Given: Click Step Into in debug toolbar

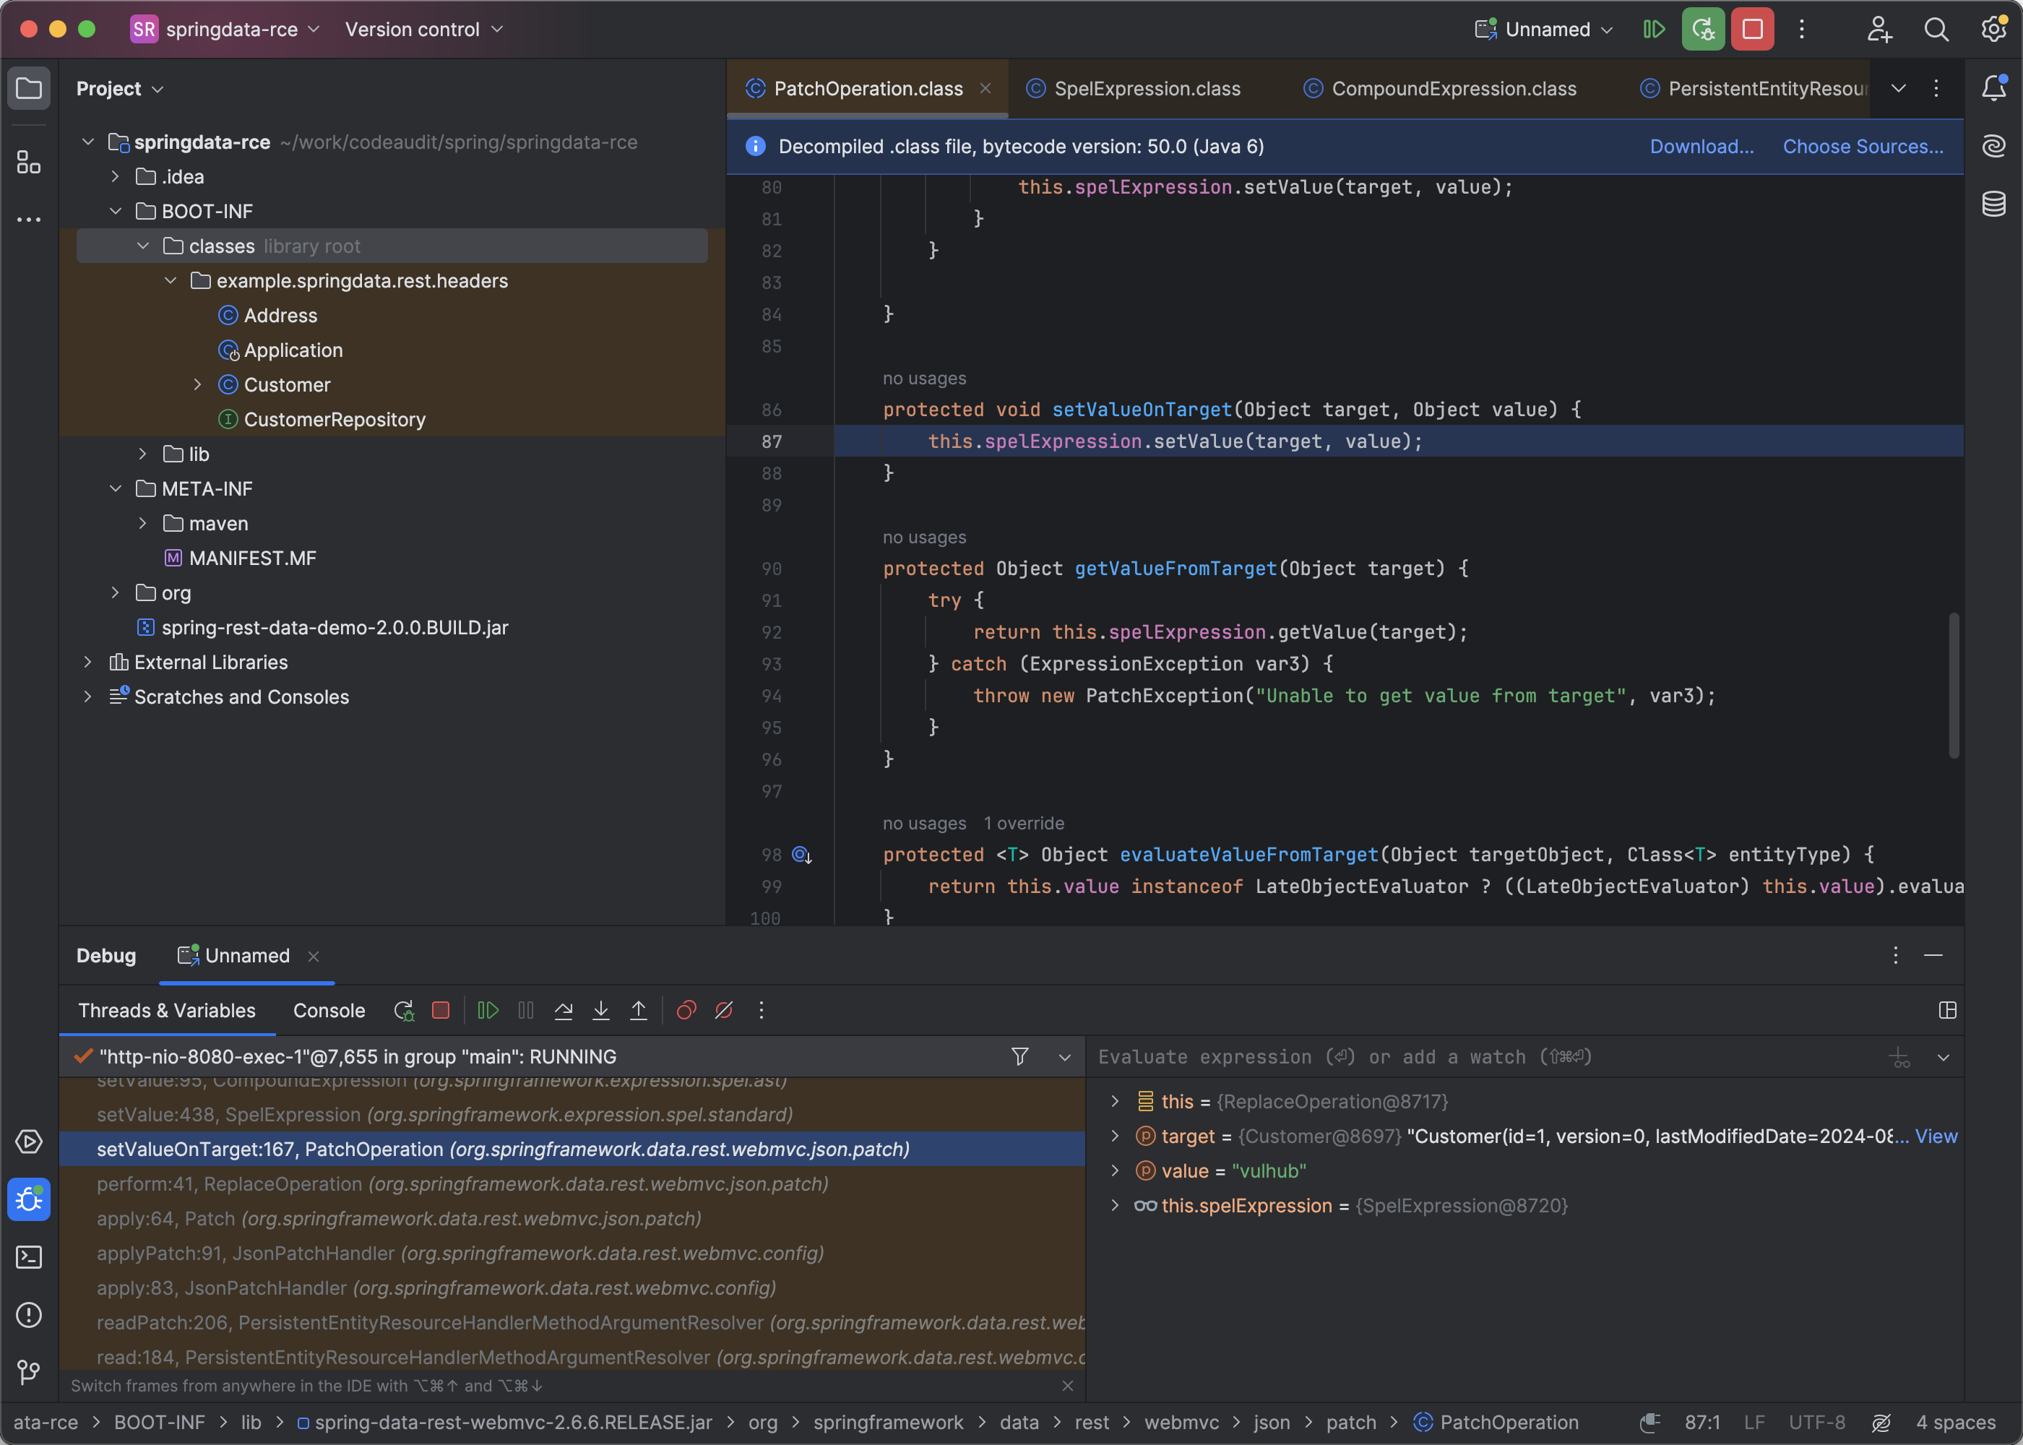Looking at the screenshot, I should pos(600,1011).
